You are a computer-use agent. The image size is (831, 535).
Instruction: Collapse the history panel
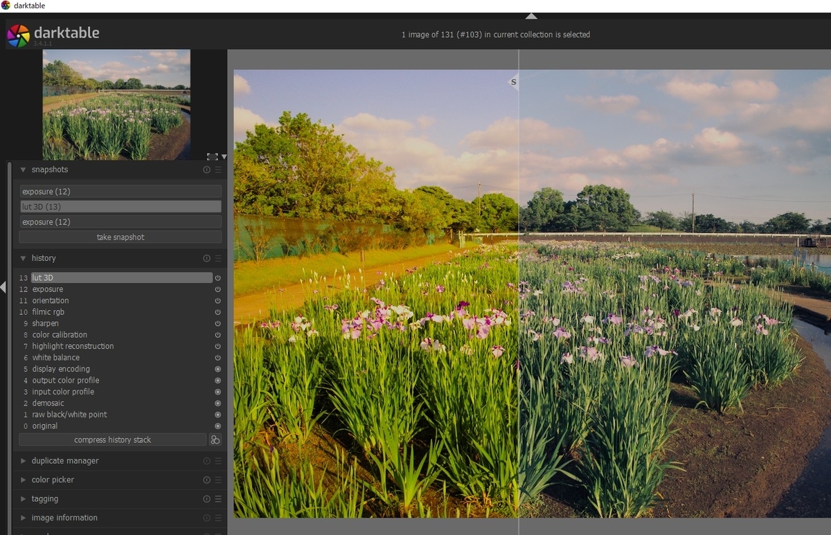click(23, 258)
